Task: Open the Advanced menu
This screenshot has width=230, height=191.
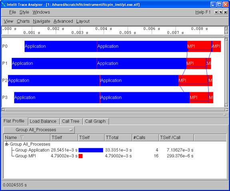Action: (x=63, y=21)
